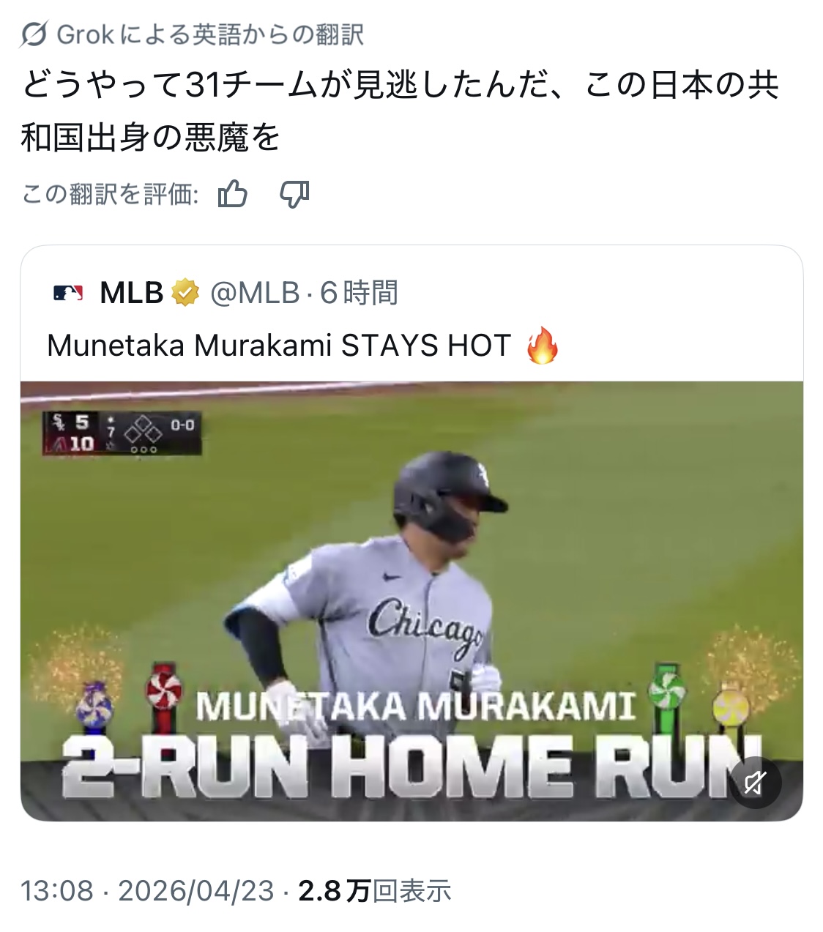
Task: Unmute the video using speaker icon
Action: 756,783
